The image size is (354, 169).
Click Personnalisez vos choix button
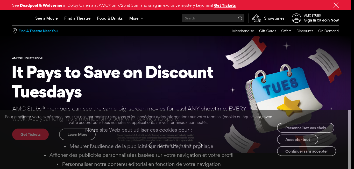click(x=306, y=128)
